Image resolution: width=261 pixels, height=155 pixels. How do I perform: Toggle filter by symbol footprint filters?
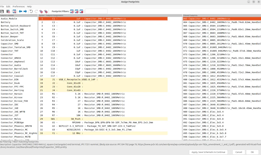72,11
